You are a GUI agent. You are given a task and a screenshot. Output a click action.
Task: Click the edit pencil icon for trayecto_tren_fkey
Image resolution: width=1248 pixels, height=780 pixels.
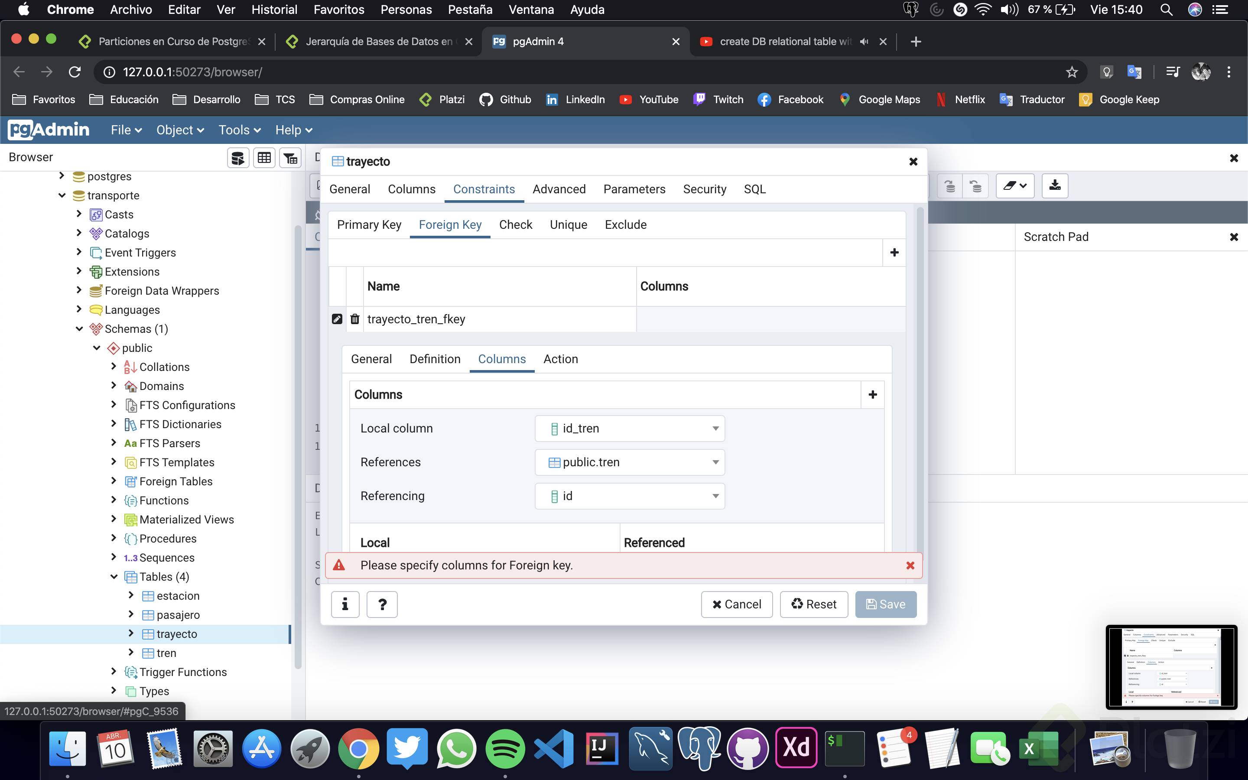pos(337,319)
